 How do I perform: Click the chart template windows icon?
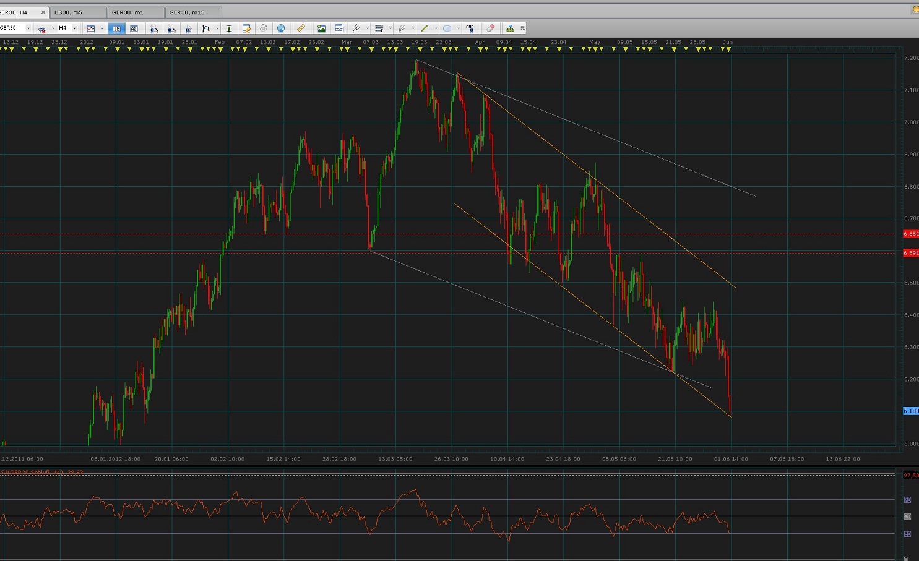[339, 28]
